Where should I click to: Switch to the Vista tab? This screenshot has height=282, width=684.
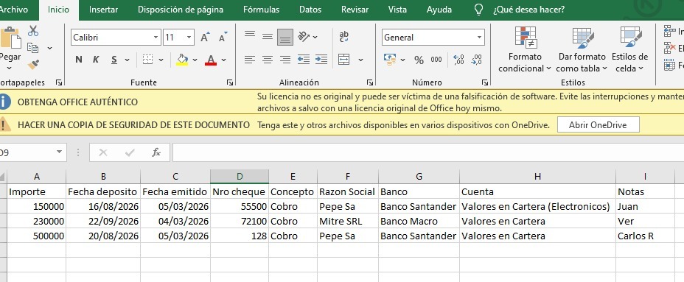(x=397, y=10)
